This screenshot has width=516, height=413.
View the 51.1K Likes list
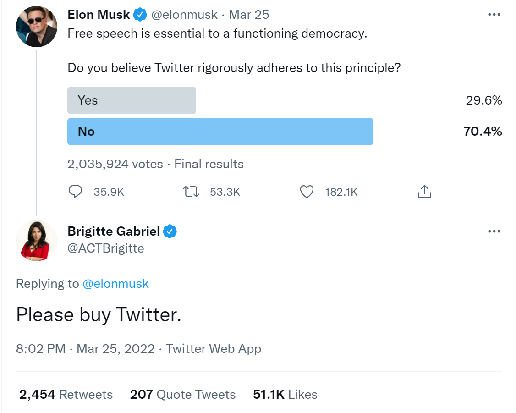click(285, 395)
